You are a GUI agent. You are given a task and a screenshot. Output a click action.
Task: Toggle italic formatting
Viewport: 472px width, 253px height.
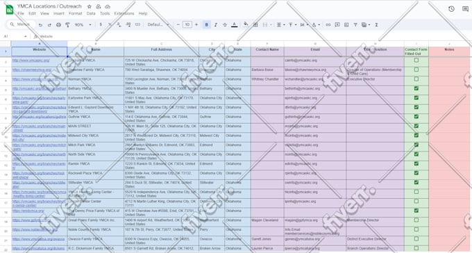216,25
